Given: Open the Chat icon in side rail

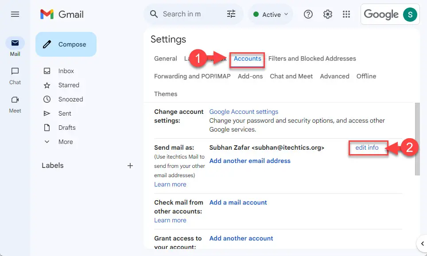Looking at the screenshot, I should 15,71.
